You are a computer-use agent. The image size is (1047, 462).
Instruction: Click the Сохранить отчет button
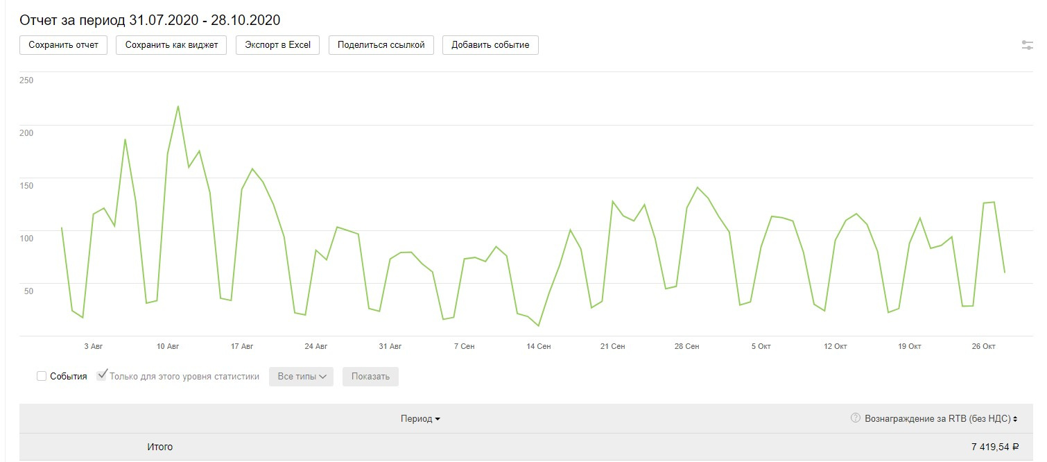coord(63,45)
